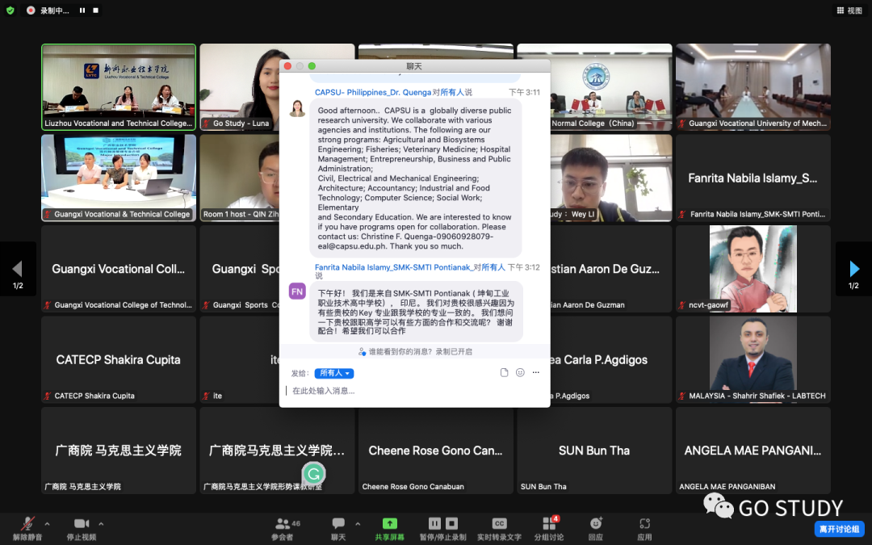Click the chat message input field
The width and height of the screenshot is (872, 545).
coord(414,391)
